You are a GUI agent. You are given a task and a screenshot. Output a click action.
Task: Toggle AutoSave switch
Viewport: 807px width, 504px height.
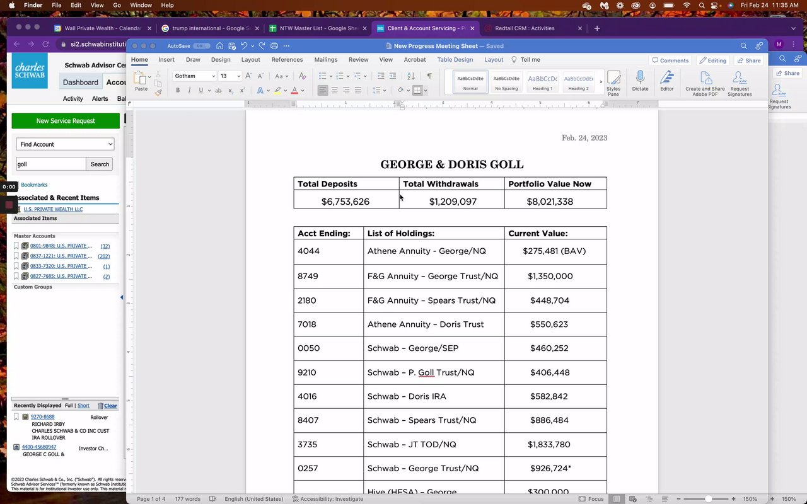pyautogui.click(x=202, y=46)
